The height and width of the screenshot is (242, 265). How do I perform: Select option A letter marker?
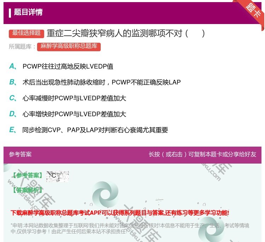point(13,66)
